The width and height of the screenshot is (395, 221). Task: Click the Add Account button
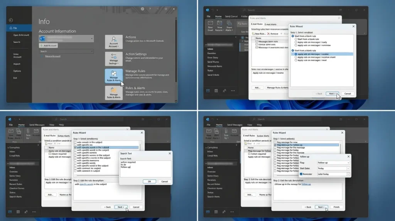48,46
